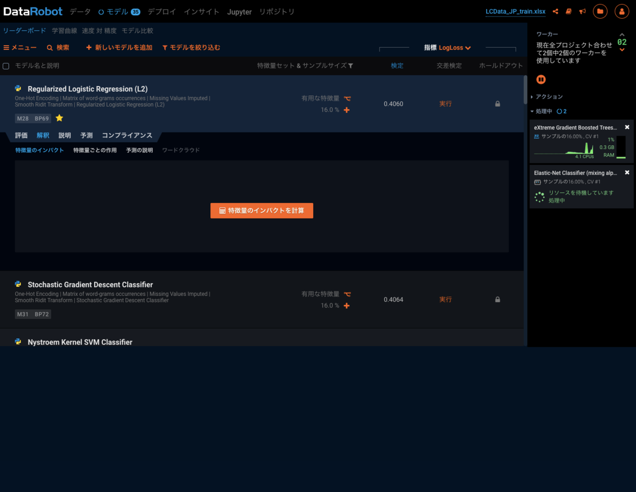Viewport: 636px width, 492px height.
Task: Decrease the worker count with the down arrow
Action: click(x=622, y=50)
